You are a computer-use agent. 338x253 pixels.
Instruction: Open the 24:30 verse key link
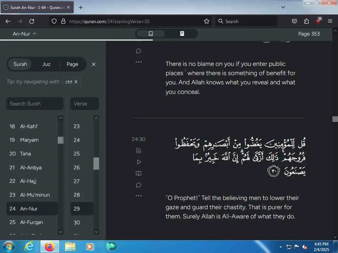(138, 139)
